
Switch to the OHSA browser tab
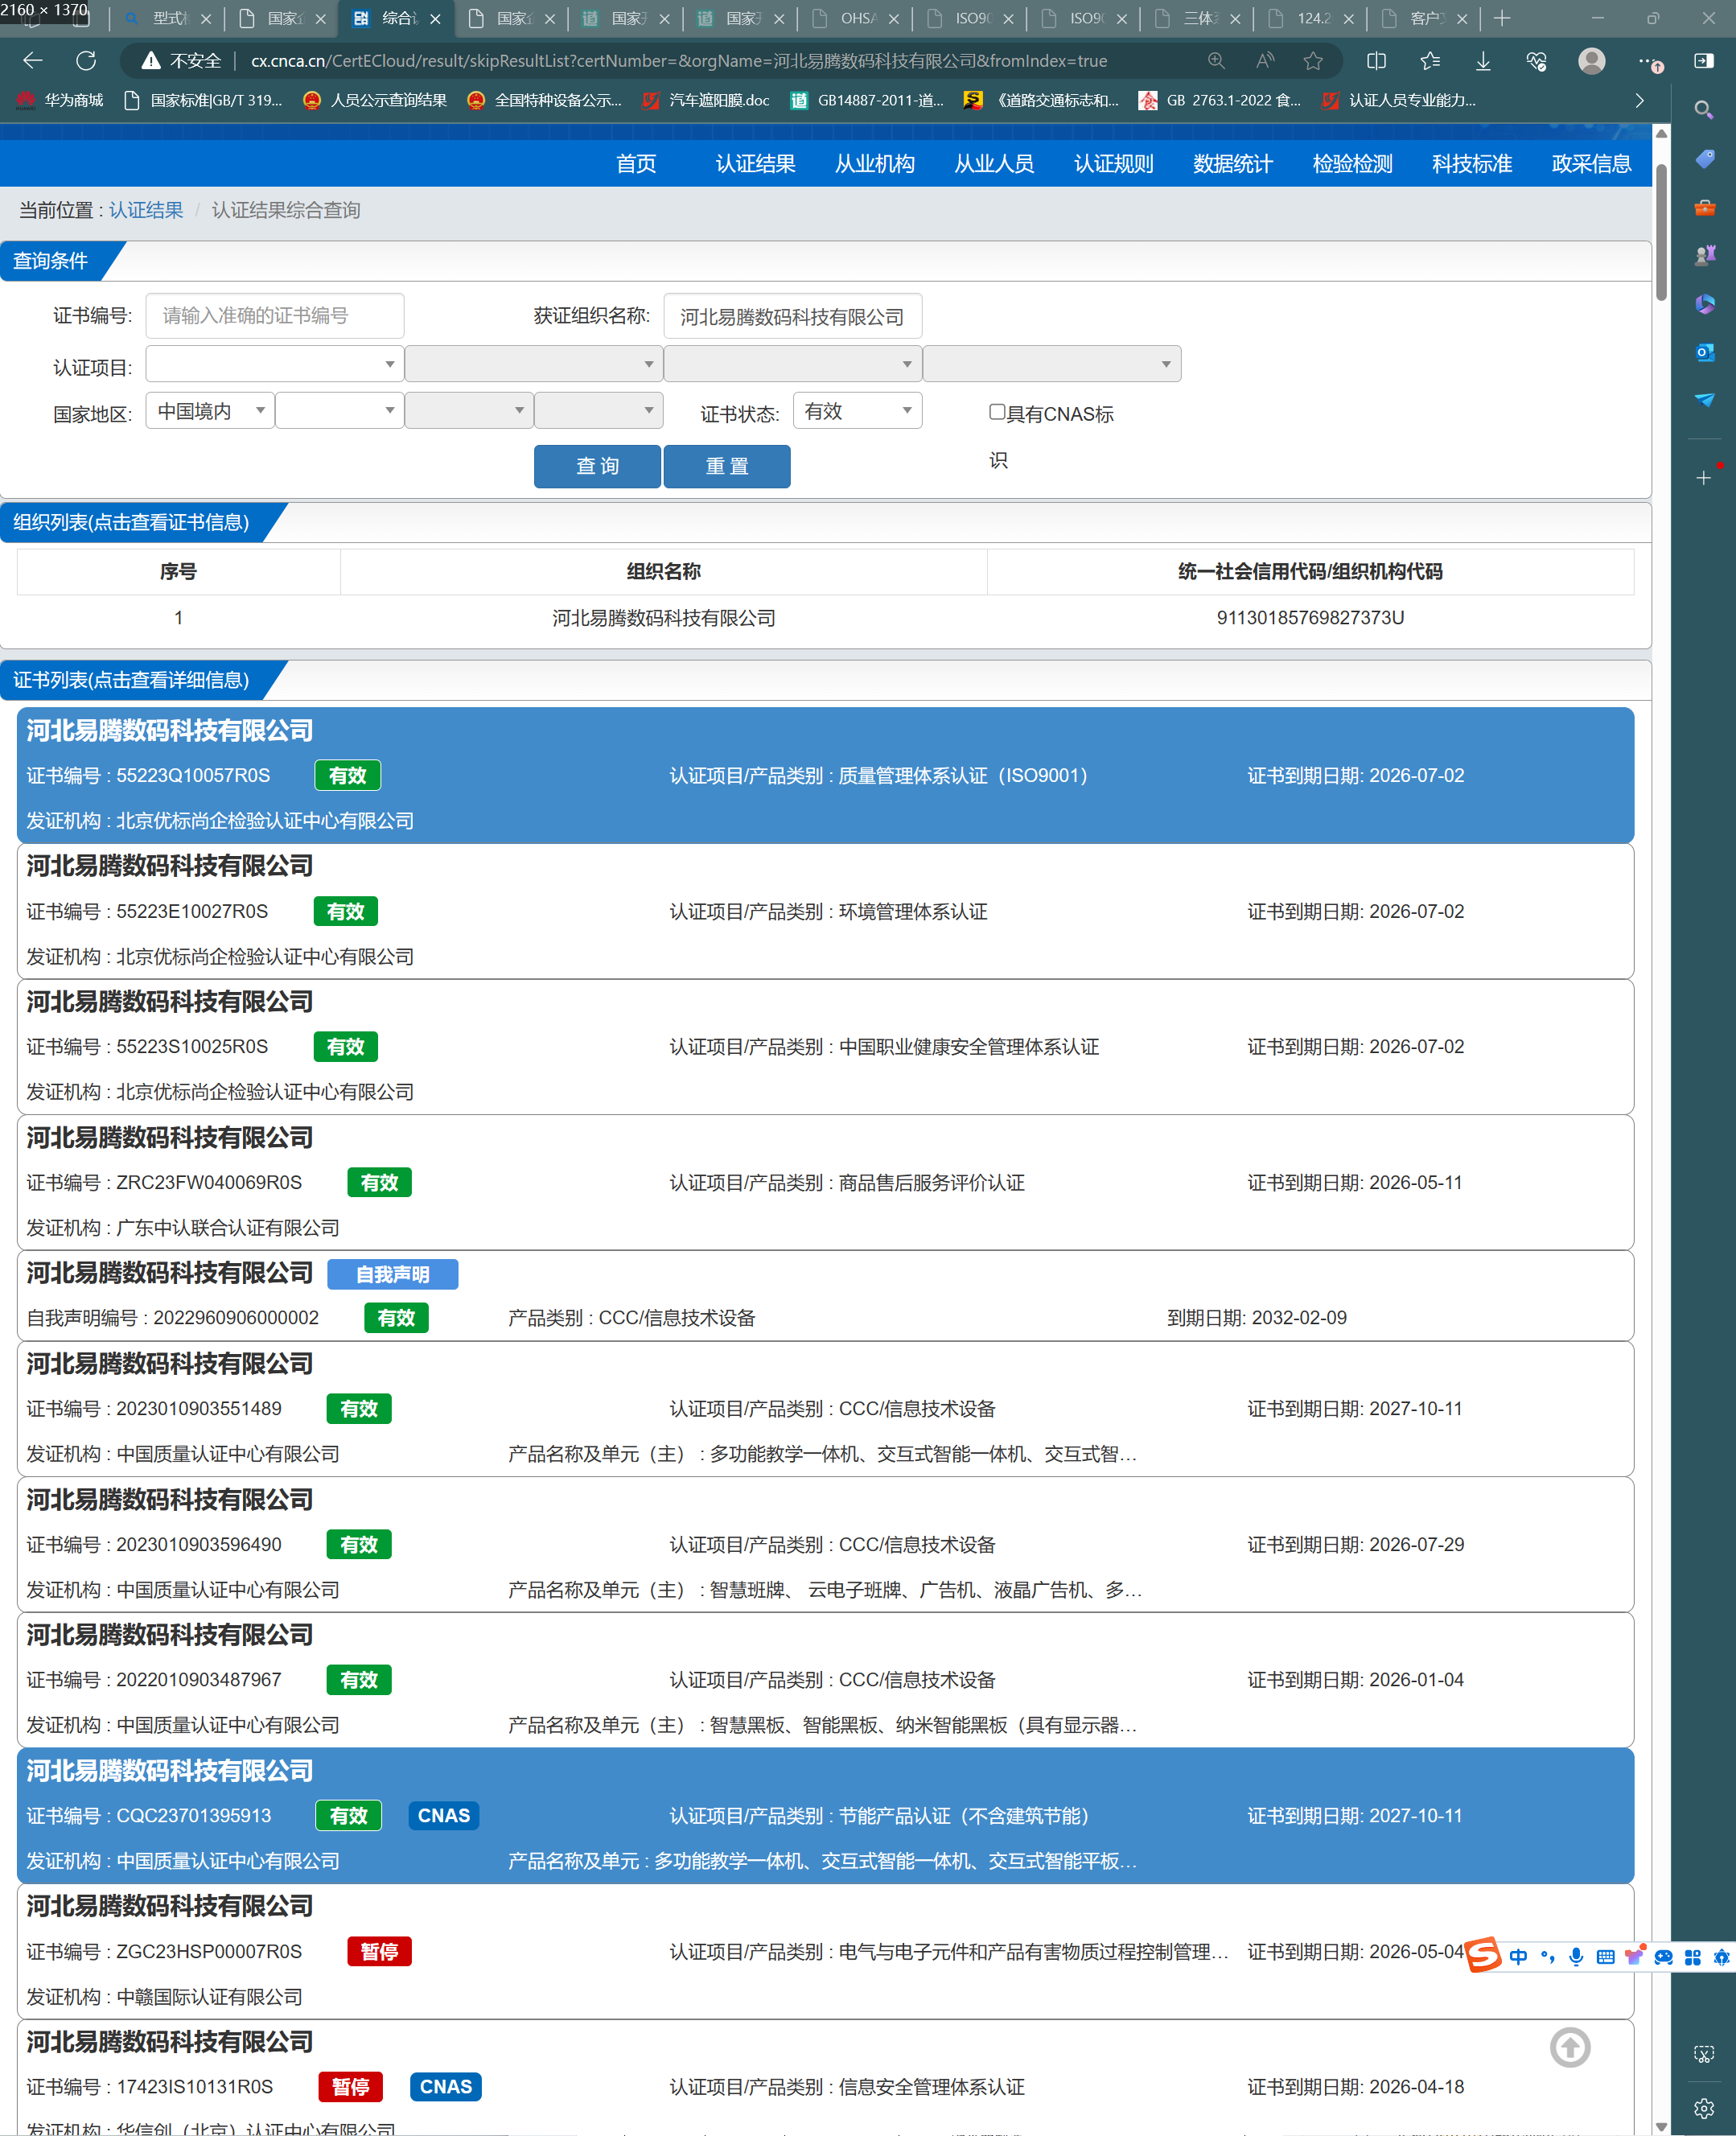click(x=855, y=18)
